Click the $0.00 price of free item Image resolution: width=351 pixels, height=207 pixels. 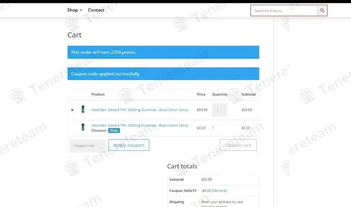(x=201, y=128)
